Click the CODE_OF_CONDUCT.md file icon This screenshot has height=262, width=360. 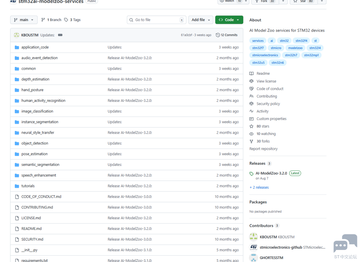click(x=17, y=197)
